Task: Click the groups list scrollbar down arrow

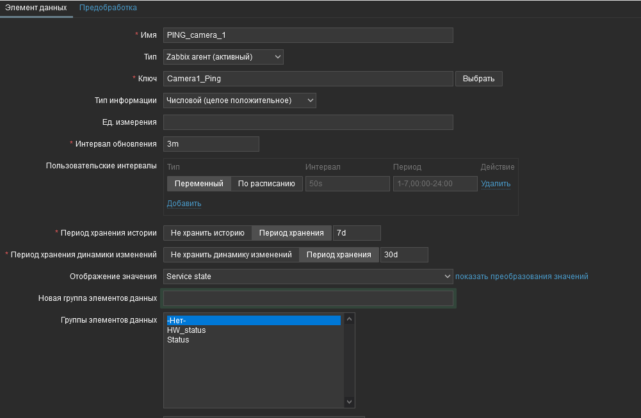Action: pos(349,402)
